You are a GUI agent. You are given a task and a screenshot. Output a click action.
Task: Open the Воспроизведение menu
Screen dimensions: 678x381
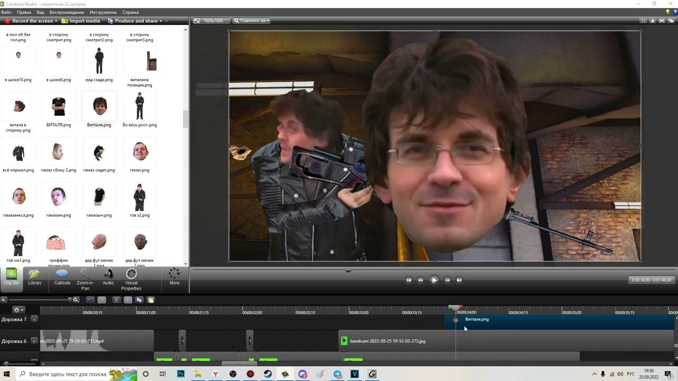click(66, 12)
